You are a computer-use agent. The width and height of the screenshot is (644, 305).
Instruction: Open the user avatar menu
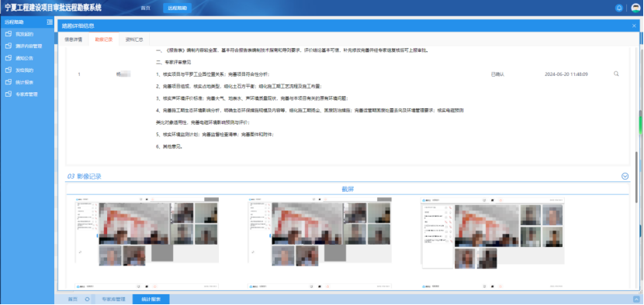(635, 9)
